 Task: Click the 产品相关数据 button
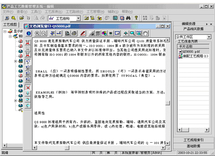[x=193, y=29]
